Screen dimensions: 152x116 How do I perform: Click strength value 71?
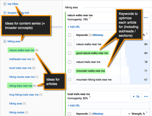coord(146,71)
